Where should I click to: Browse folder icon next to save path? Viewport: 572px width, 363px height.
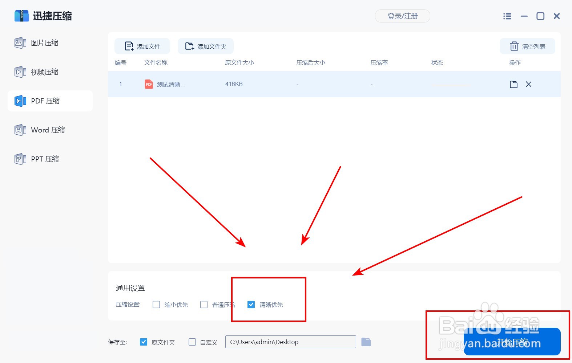tap(366, 342)
